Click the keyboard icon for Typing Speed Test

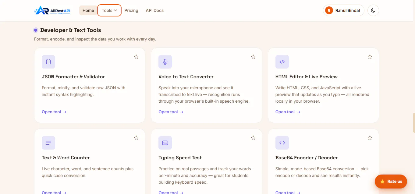click(165, 143)
